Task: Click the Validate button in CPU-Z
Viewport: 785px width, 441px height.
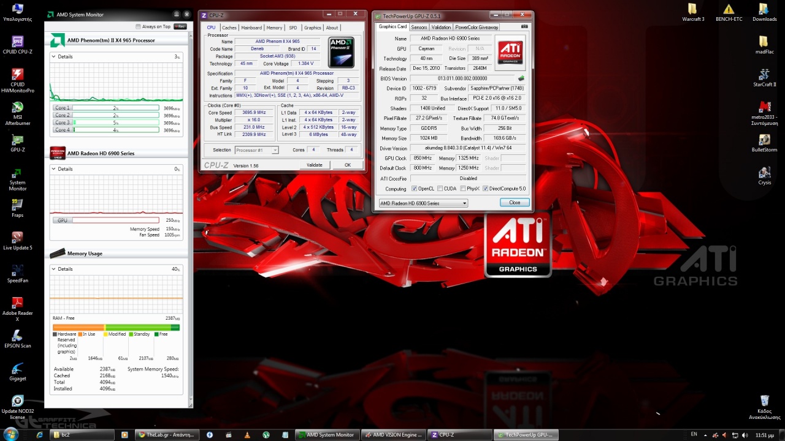Action: [x=315, y=165]
